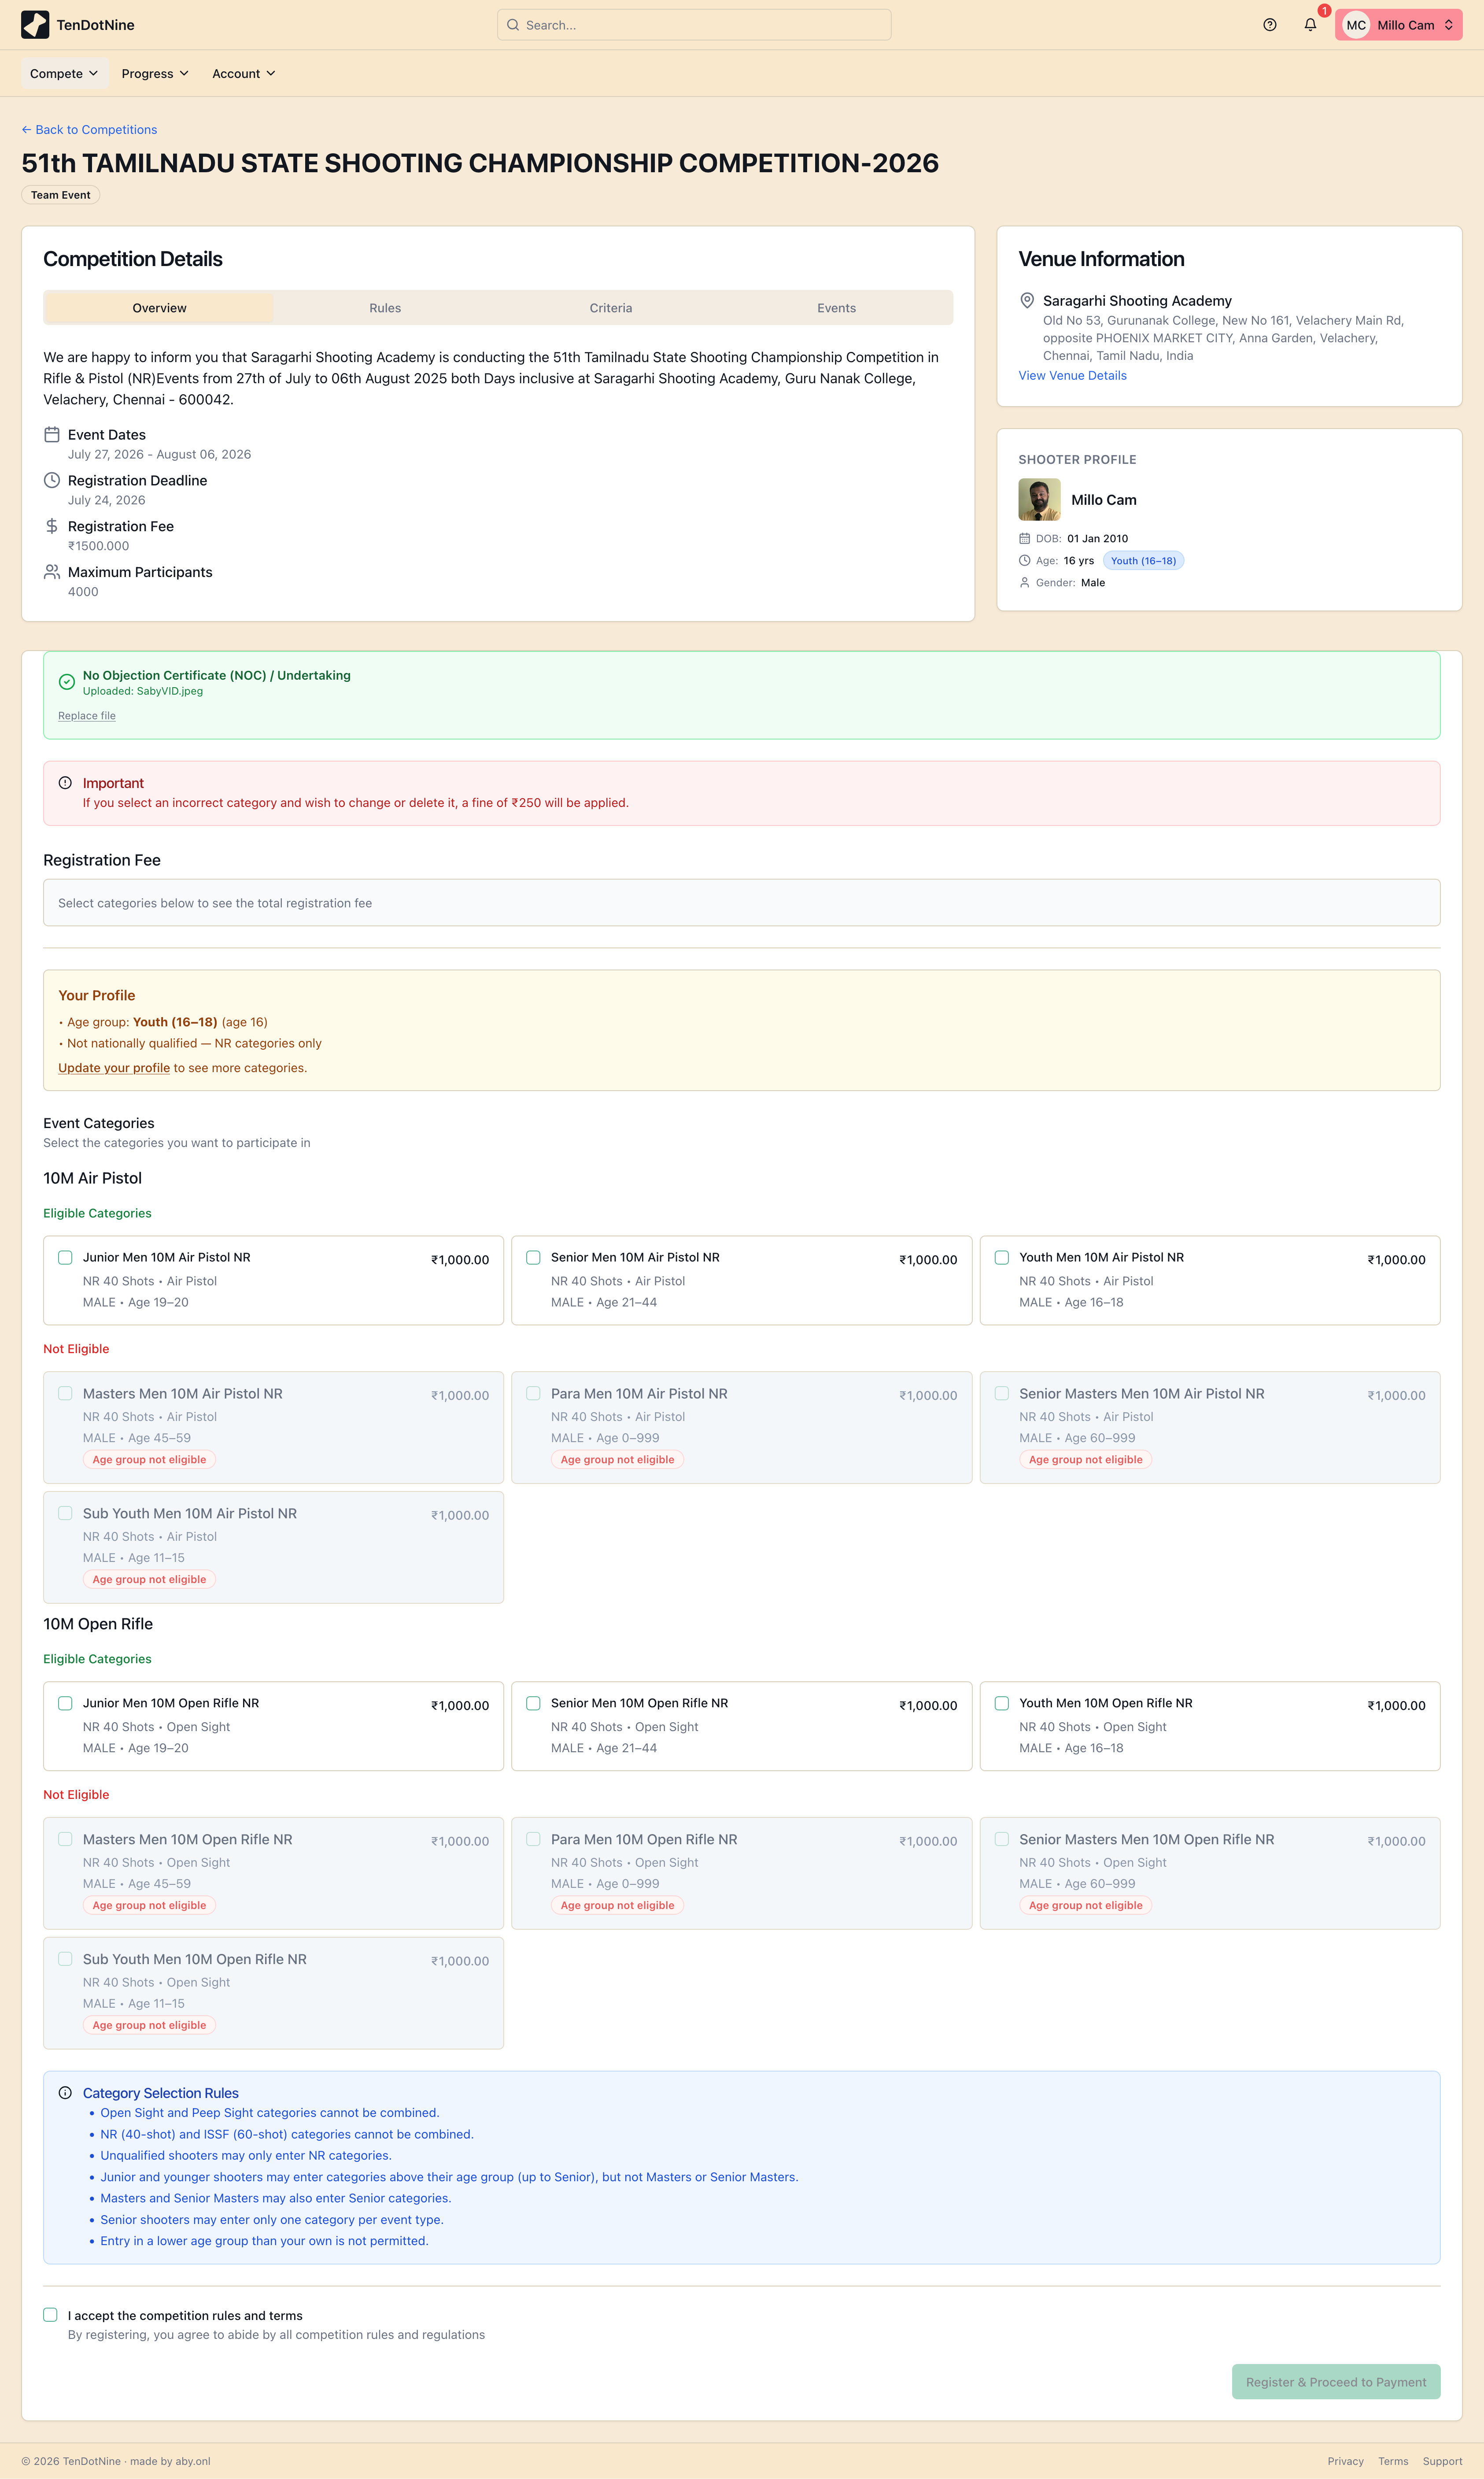Viewport: 1484px width, 2479px height.
Task: Check Youth Men 10M Air Pistol NR
Action: pyautogui.click(x=1001, y=1257)
